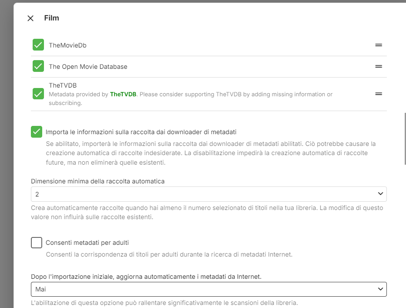Click the "Film" dialog title
406x308 pixels.
pos(52,18)
